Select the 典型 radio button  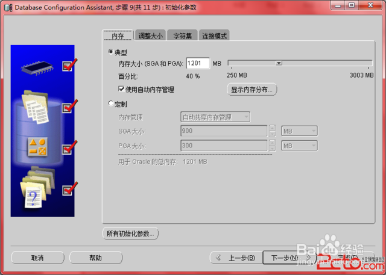(x=111, y=52)
